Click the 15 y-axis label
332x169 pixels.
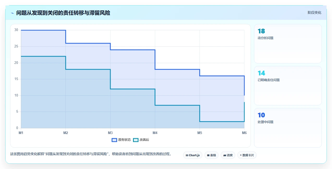pos(16,79)
